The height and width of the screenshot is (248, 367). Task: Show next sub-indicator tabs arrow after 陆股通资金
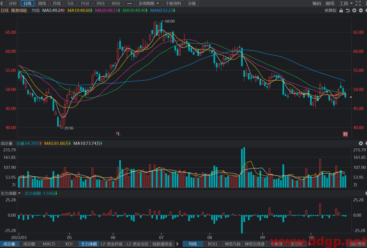(x=177, y=244)
